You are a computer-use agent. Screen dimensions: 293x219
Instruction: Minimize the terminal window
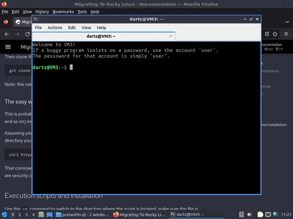[x=245, y=19]
